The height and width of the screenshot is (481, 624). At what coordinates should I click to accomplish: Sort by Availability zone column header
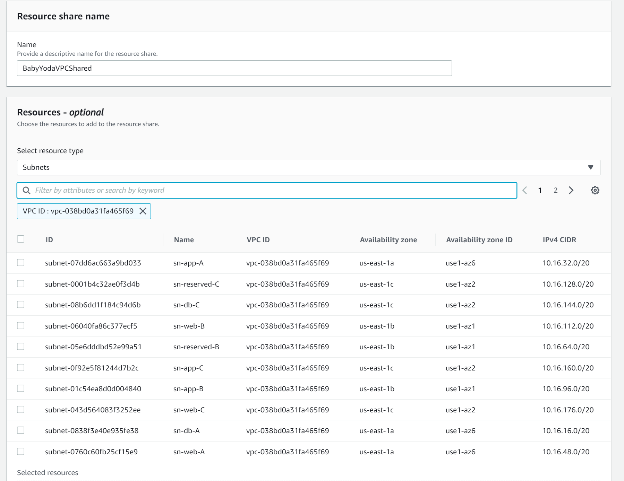coord(388,240)
